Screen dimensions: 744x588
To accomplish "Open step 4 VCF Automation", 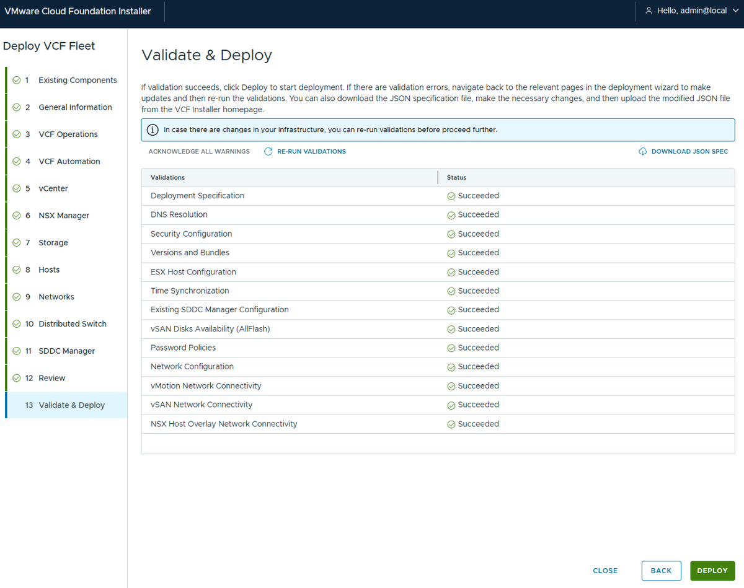I will [66, 161].
